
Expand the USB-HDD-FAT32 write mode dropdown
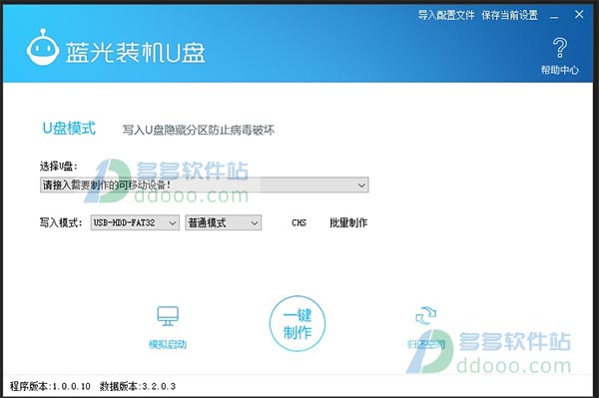click(135, 222)
